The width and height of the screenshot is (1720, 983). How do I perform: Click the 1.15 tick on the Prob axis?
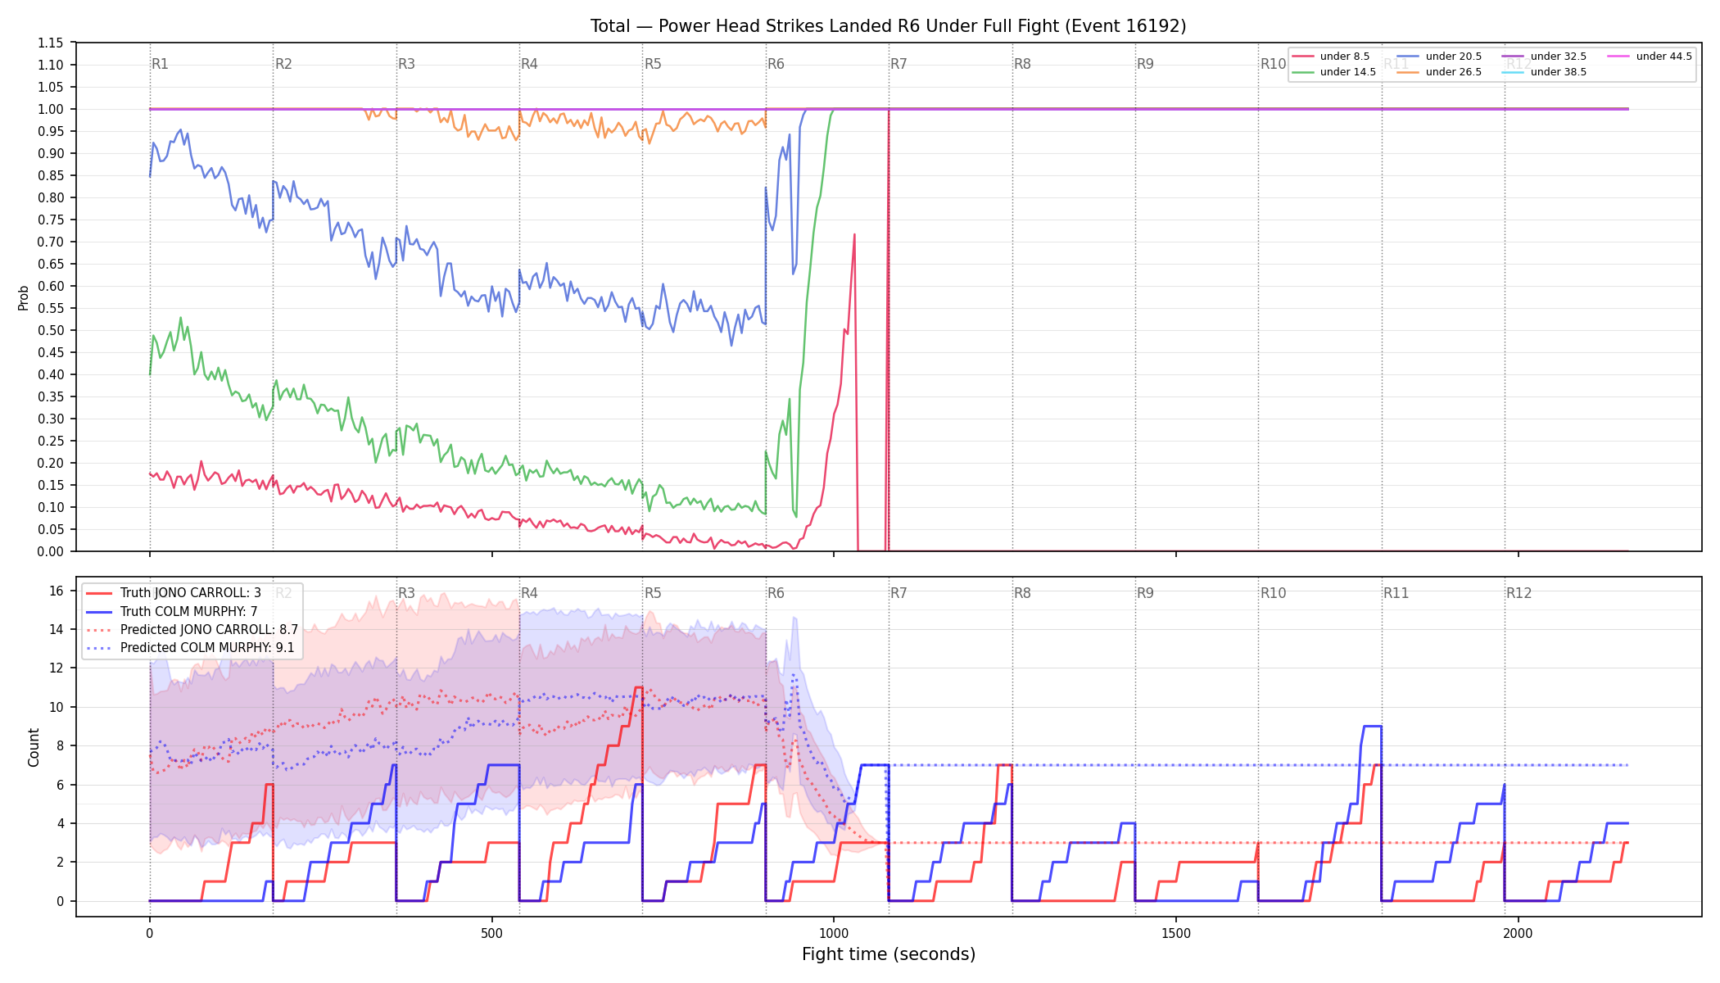[51, 43]
